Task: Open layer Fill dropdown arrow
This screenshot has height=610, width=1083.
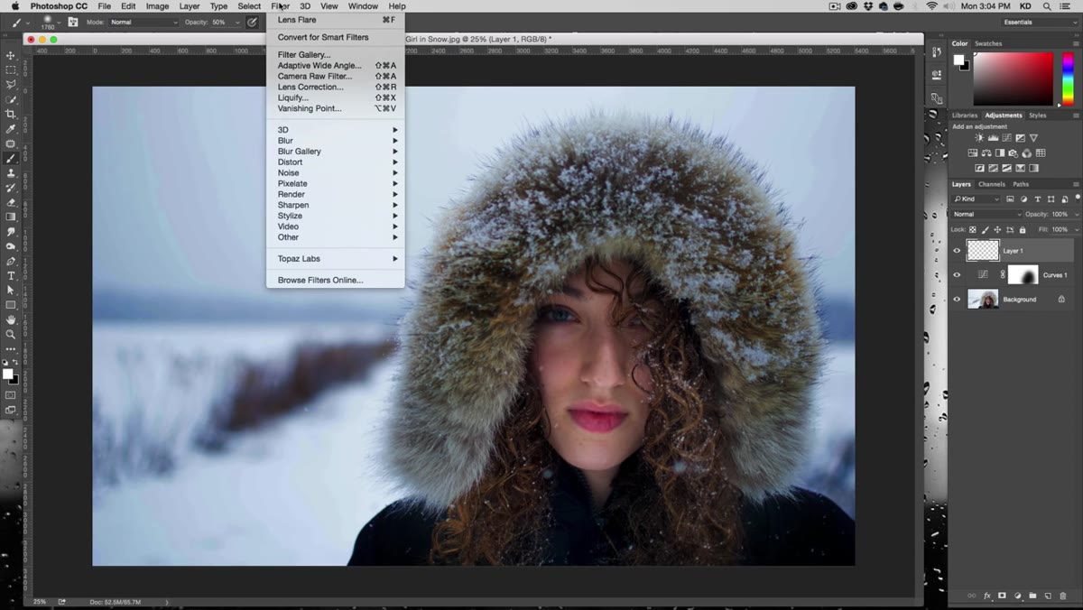Action: (x=1077, y=230)
